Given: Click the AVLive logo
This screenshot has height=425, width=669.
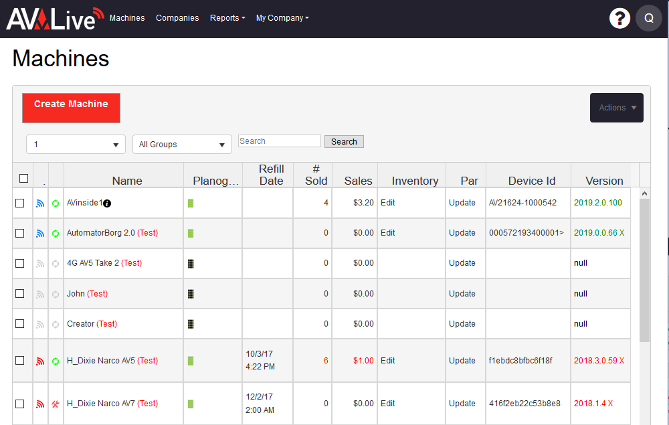Looking at the screenshot, I should pos(55,18).
